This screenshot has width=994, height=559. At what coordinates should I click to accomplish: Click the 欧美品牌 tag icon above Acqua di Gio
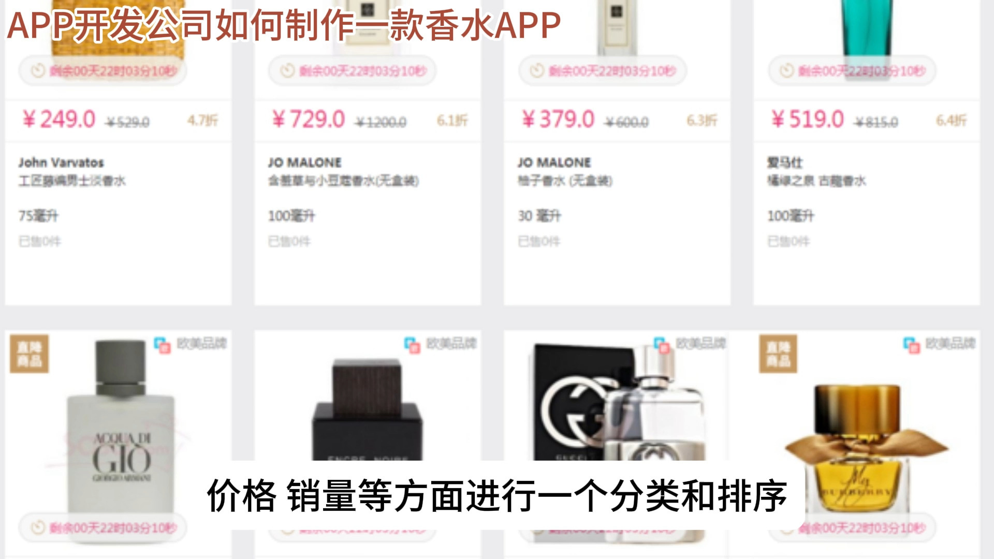[x=162, y=345]
